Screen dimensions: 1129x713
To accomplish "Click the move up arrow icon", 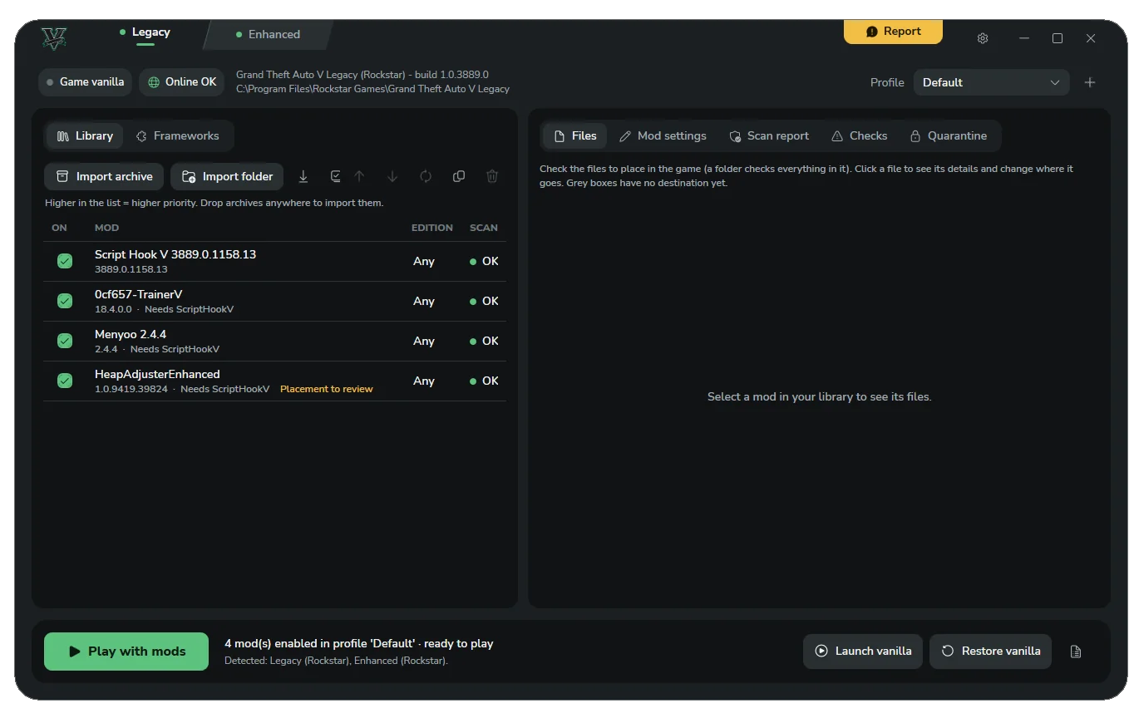I will click(x=359, y=176).
